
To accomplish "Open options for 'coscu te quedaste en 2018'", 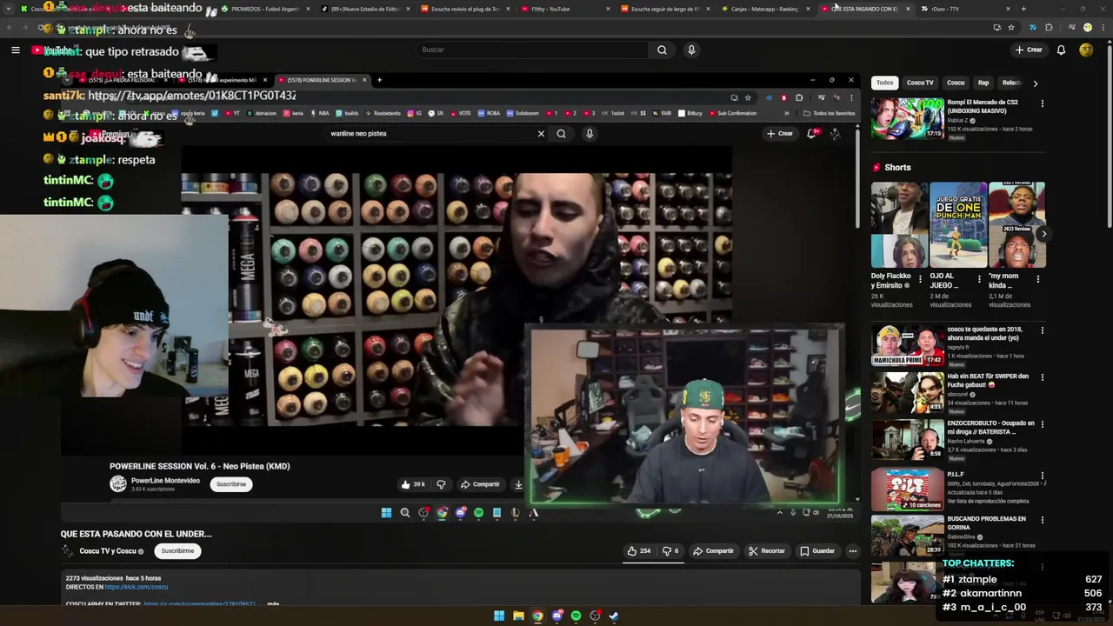I will [x=1042, y=330].
